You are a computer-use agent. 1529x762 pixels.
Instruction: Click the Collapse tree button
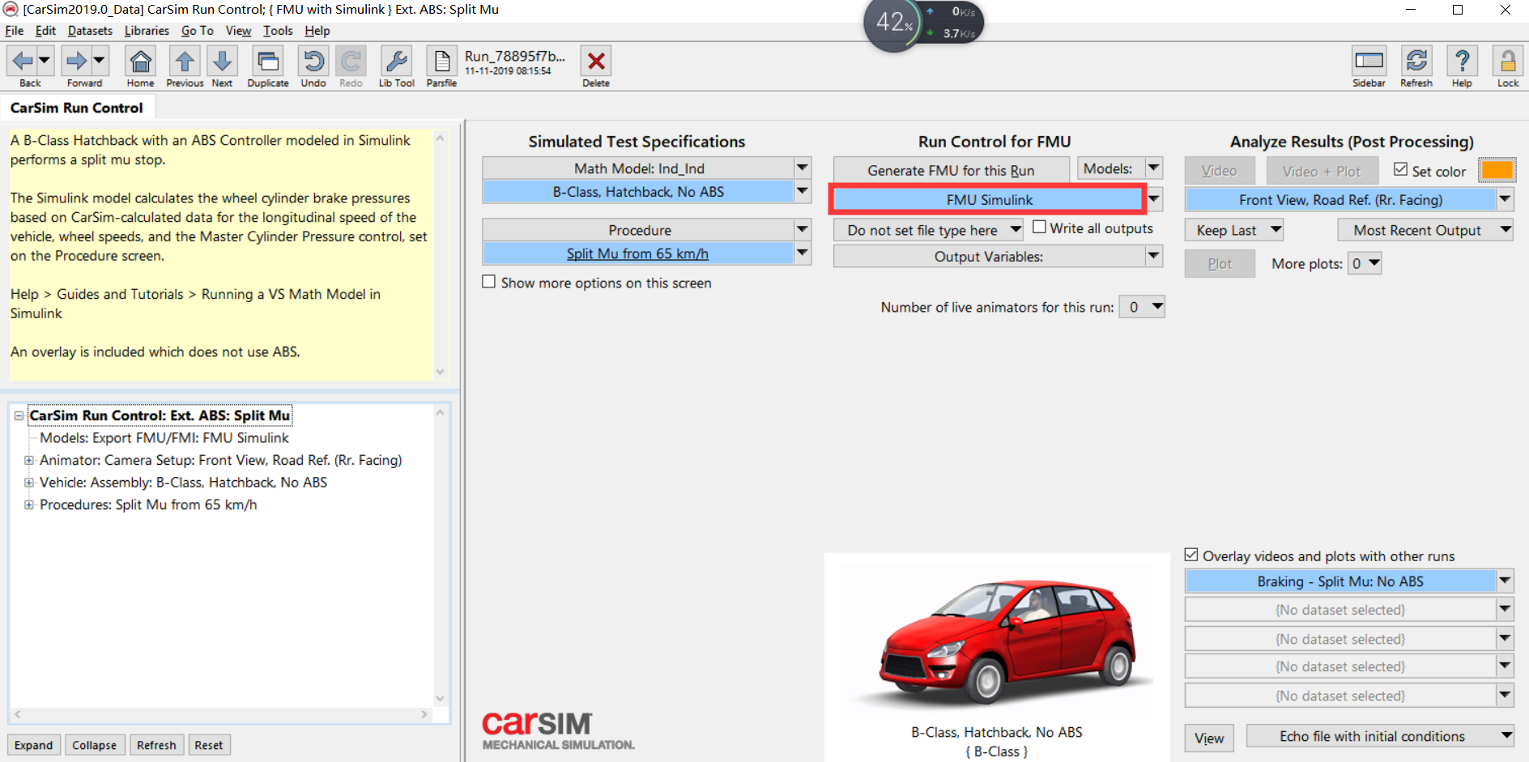click(94, 745)
